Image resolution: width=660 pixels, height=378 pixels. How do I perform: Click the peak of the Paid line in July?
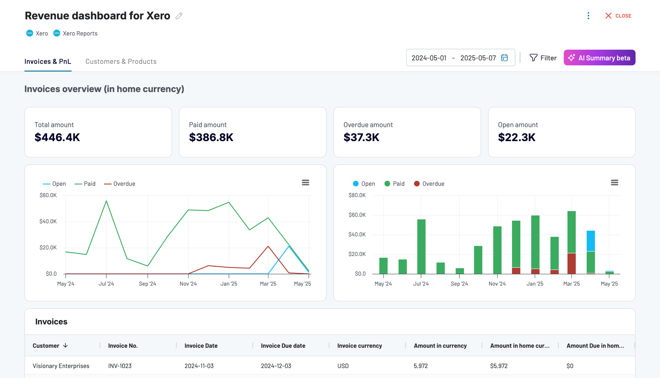click(x=106, y=201)
